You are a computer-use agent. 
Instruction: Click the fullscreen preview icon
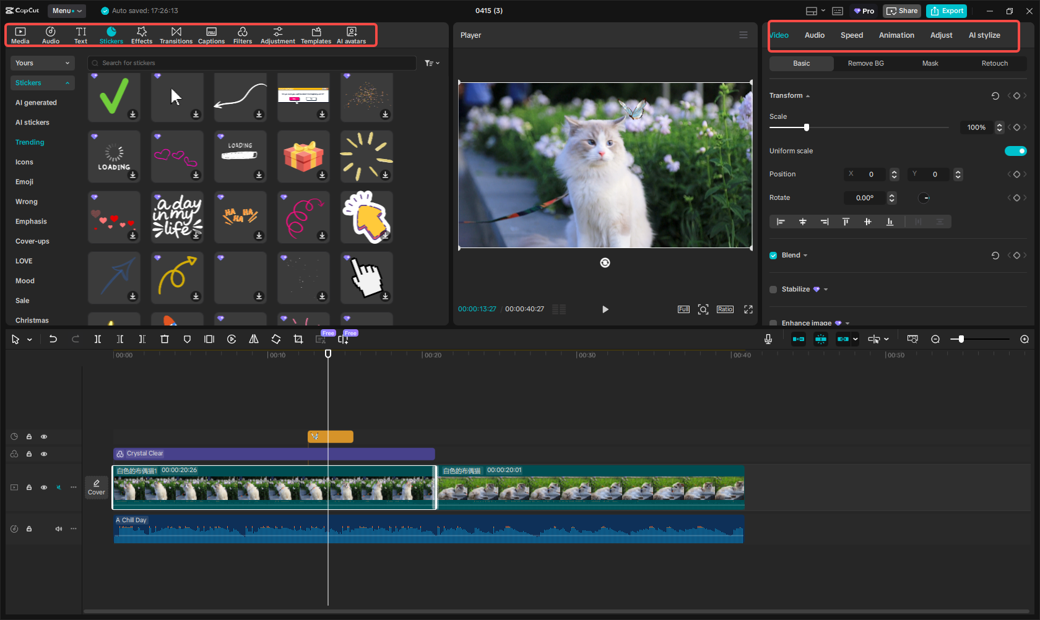pos(748,309)
